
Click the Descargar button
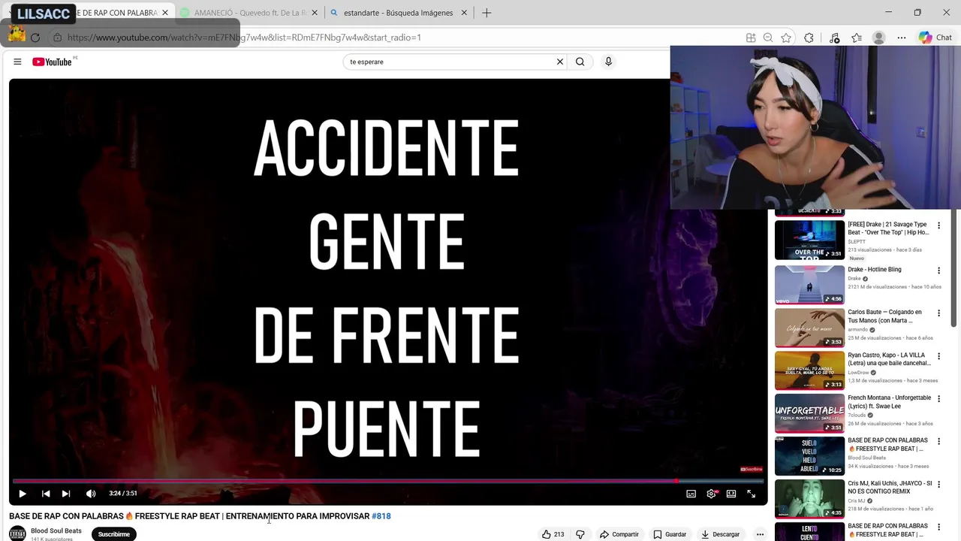pyautogui.click(x=721, y=534)
